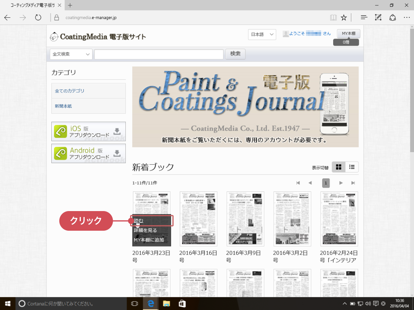Image resolution: width=414 pixels, height=310 pixels.
Task: Click in the search text field
Action: [x=159, y=54]
